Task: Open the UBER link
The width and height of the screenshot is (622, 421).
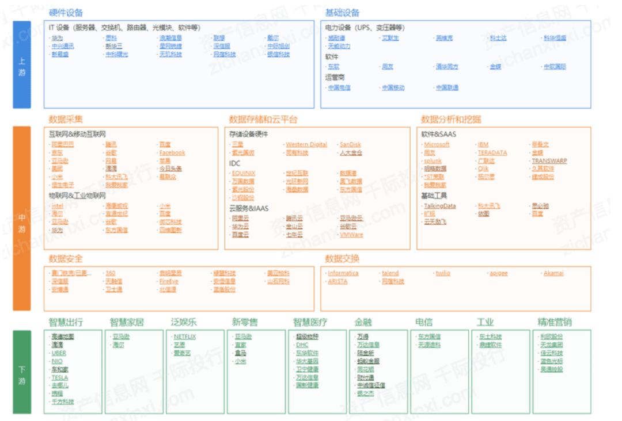Action: (x=59, y=353)
